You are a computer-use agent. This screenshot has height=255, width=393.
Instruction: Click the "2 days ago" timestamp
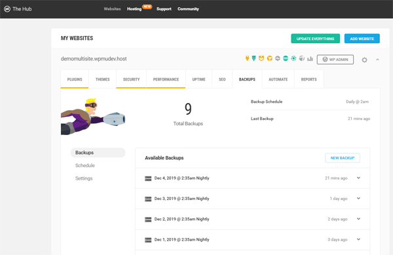[337, 219]
